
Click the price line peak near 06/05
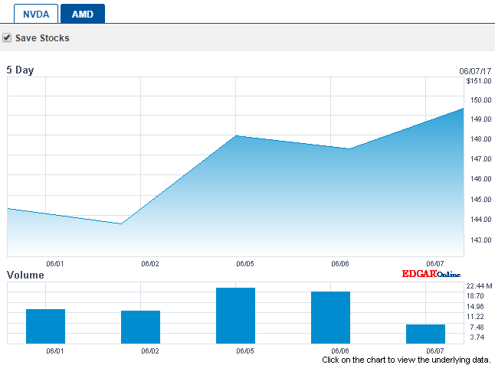(x=236, y=136)
